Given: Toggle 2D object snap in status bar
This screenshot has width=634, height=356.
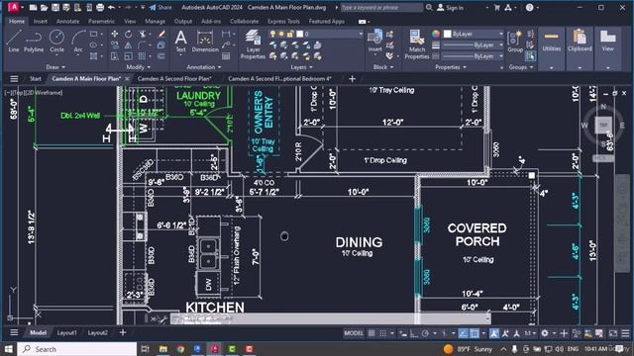Looking at the screenshot, I should point(475,333).
